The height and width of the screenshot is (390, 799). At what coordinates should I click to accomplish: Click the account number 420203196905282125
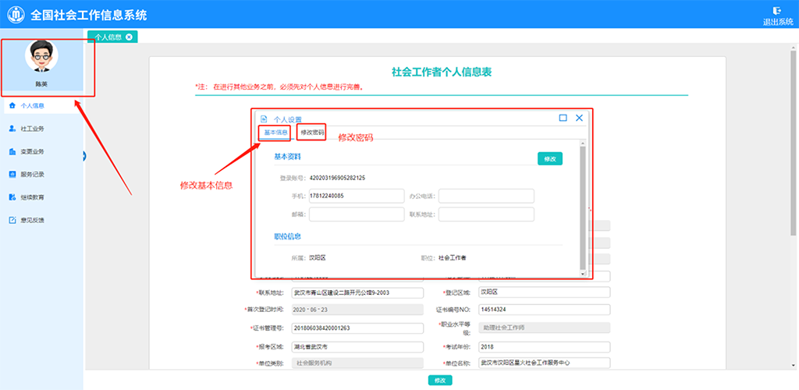click(x=337, y=178)
